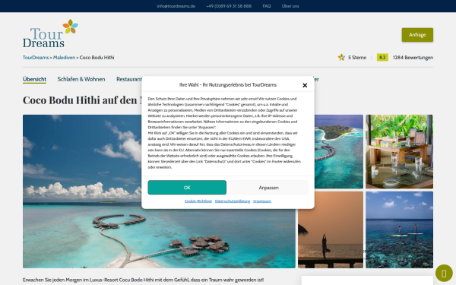The image size is (456, 285).
Task: Click the 1284 Bewertungen text
Action: 413,57
